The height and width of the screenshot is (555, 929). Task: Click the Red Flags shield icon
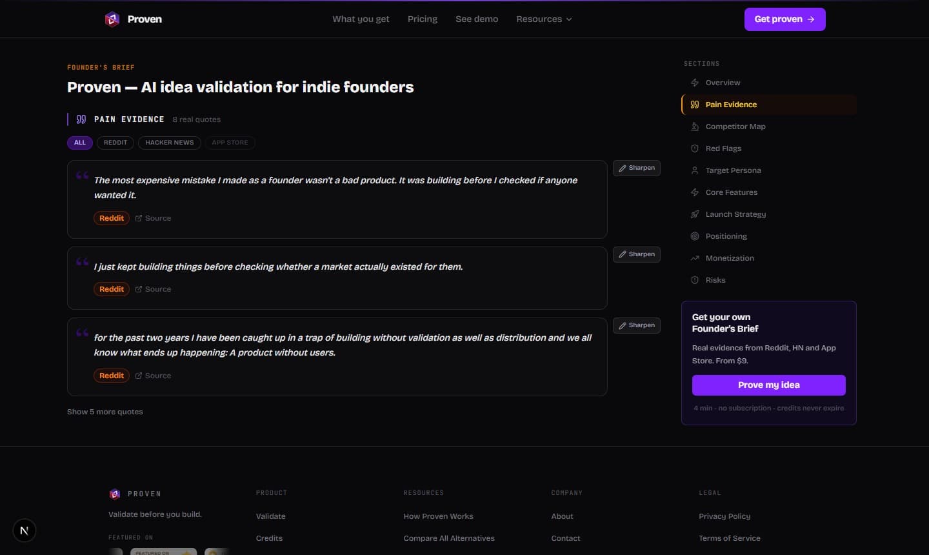point(695,148)
